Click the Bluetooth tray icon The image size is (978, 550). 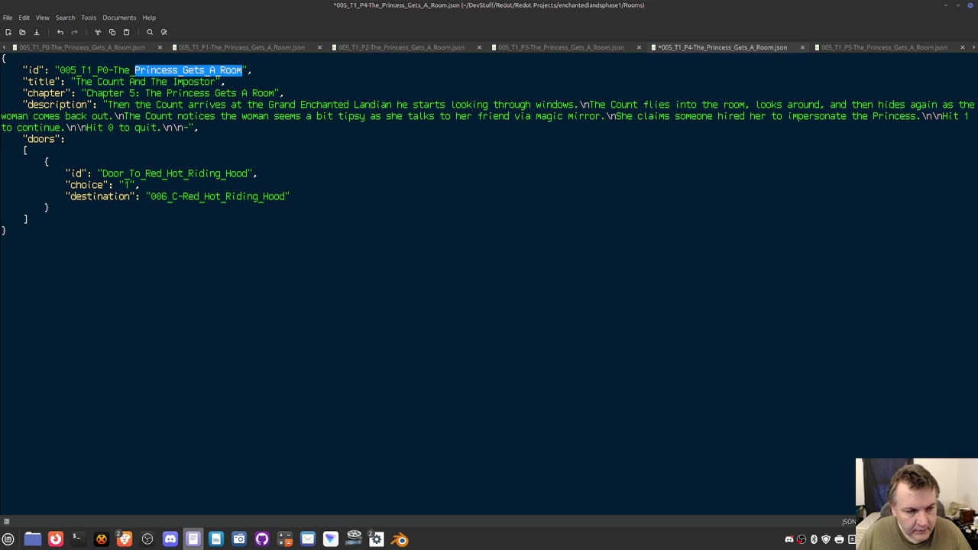[x=814, y=540]
